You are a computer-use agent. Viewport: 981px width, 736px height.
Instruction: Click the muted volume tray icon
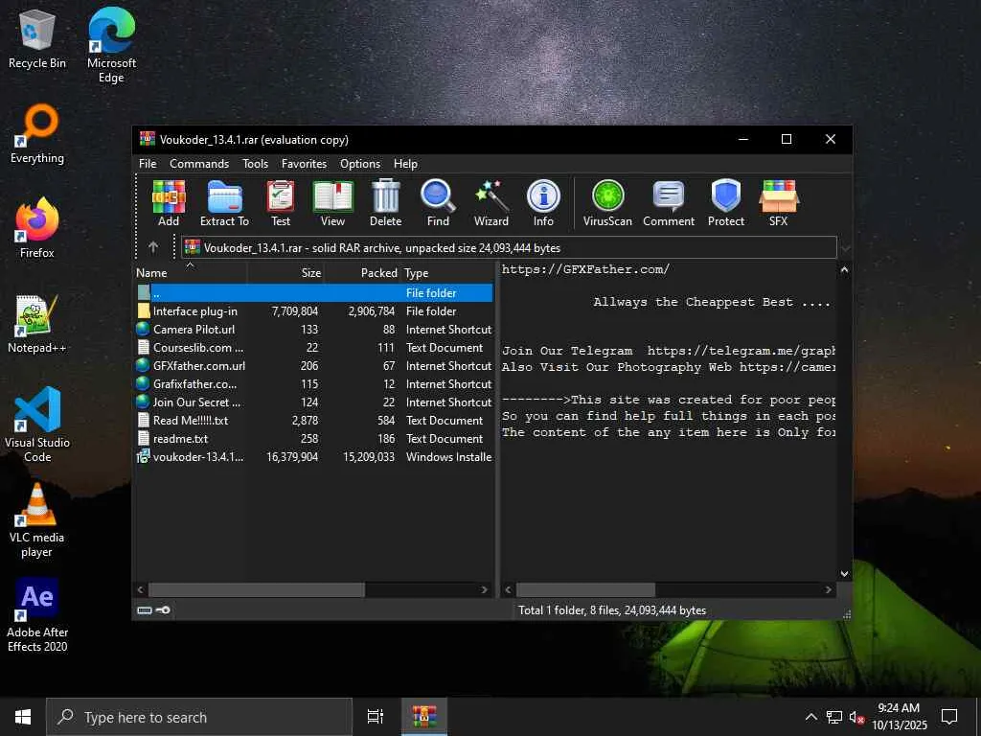(856, 717)
